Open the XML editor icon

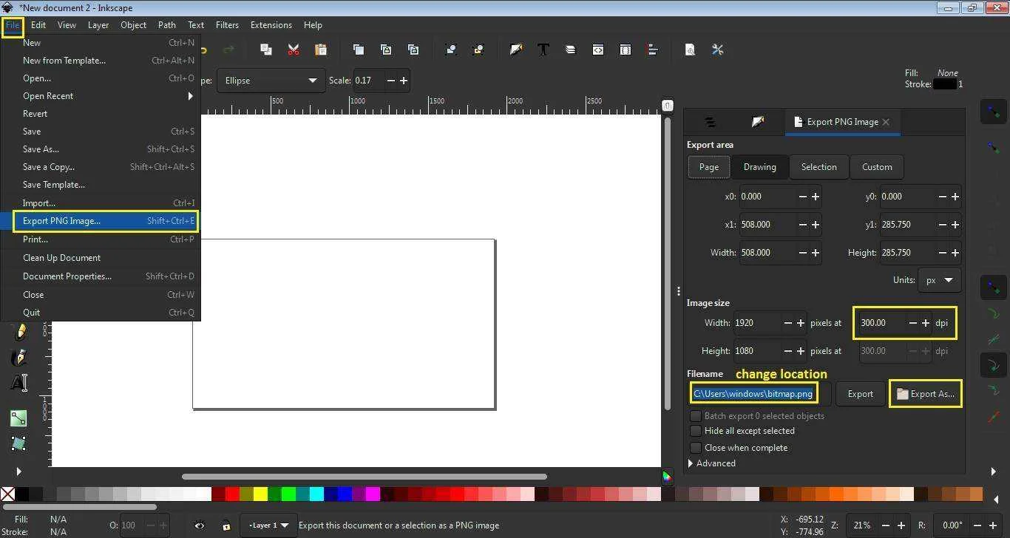(x=597, y=50)
